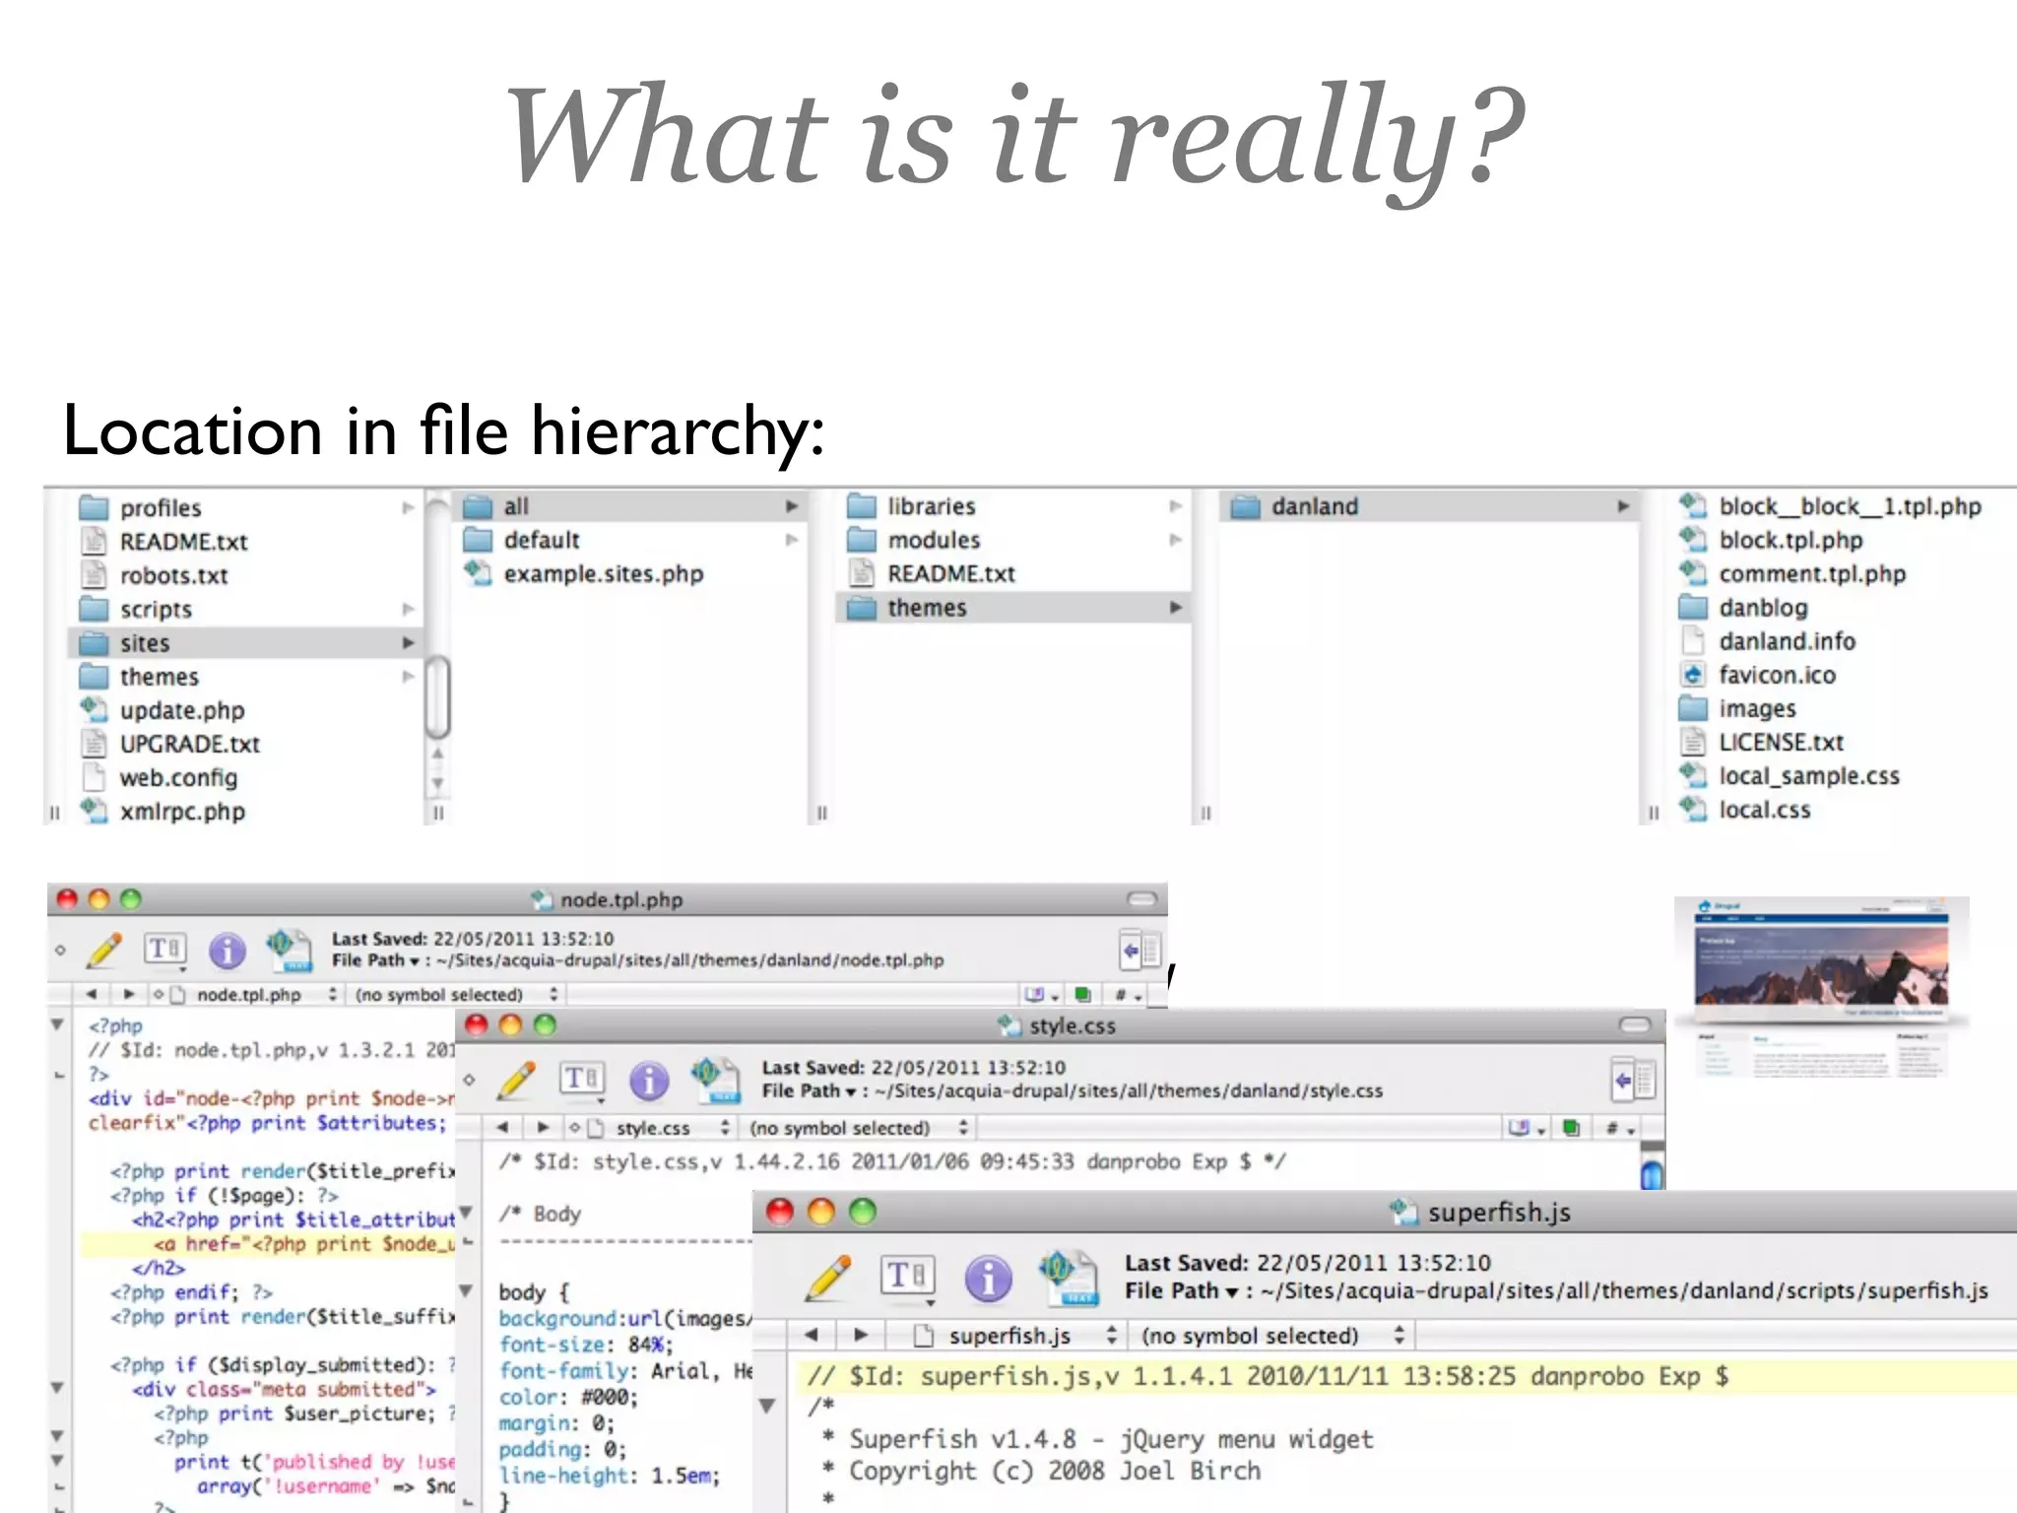Click the scroll down arrow in first column
This screenshot has height=1513, width=2017.
(x=438, y=784)
